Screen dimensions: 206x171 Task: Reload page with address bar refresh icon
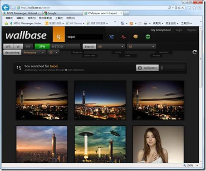[179, 8]
